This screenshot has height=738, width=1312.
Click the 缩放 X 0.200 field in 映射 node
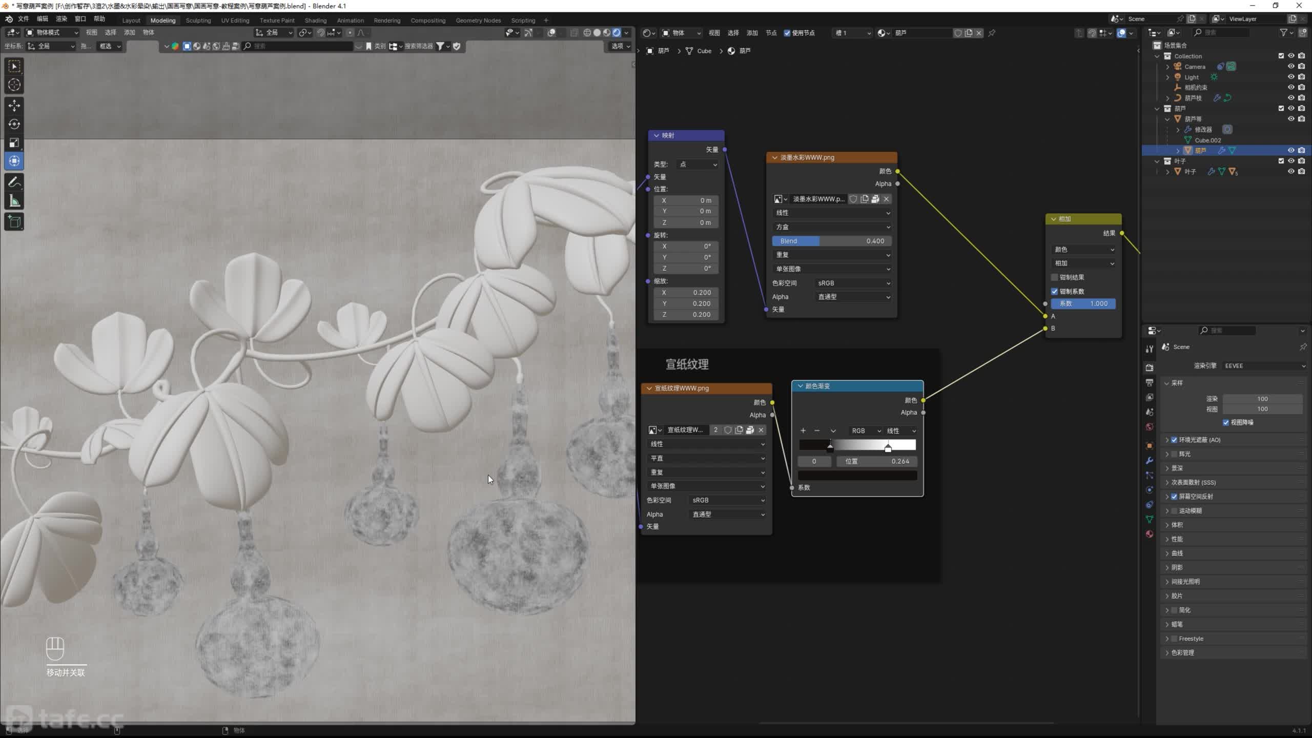(x=686, y=293)
